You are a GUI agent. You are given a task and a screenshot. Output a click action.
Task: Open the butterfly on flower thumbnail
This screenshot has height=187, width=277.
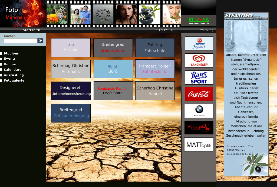[57, 14]
